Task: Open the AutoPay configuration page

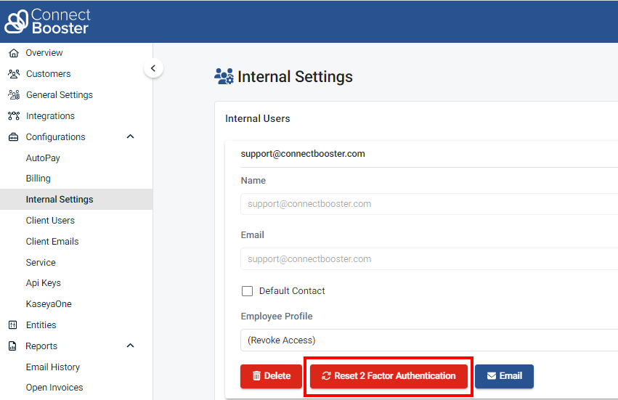Action: tap(43, 158)
